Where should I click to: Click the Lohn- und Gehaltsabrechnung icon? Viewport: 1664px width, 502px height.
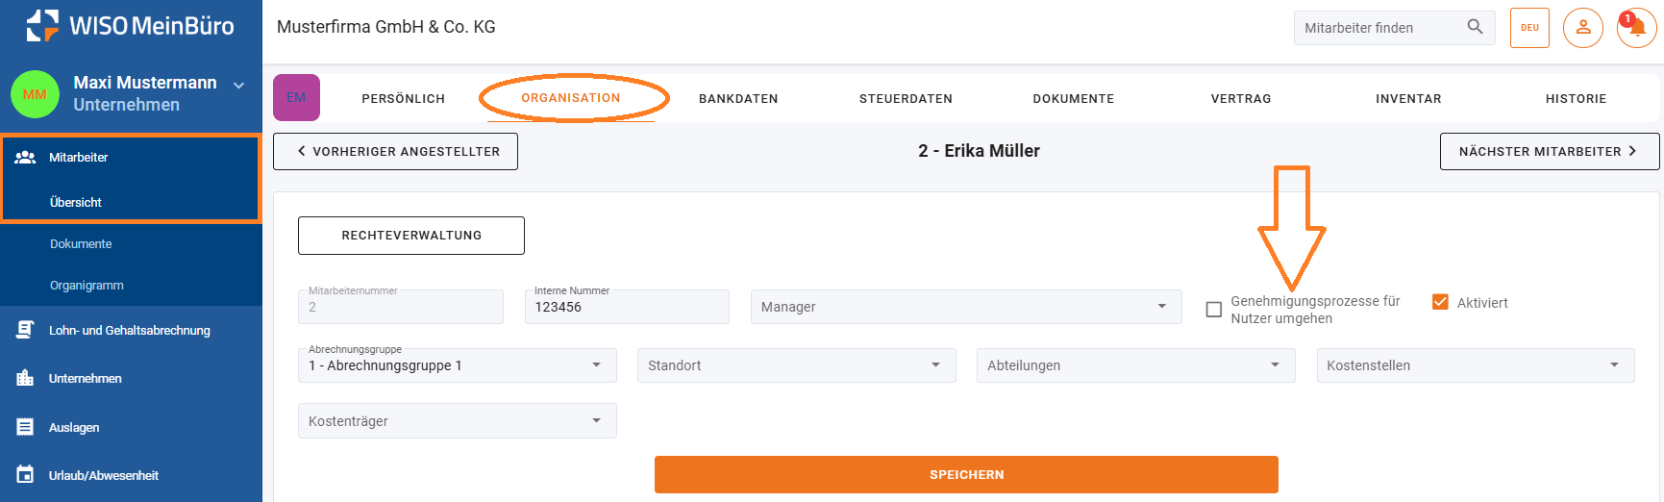pos(26,330)
